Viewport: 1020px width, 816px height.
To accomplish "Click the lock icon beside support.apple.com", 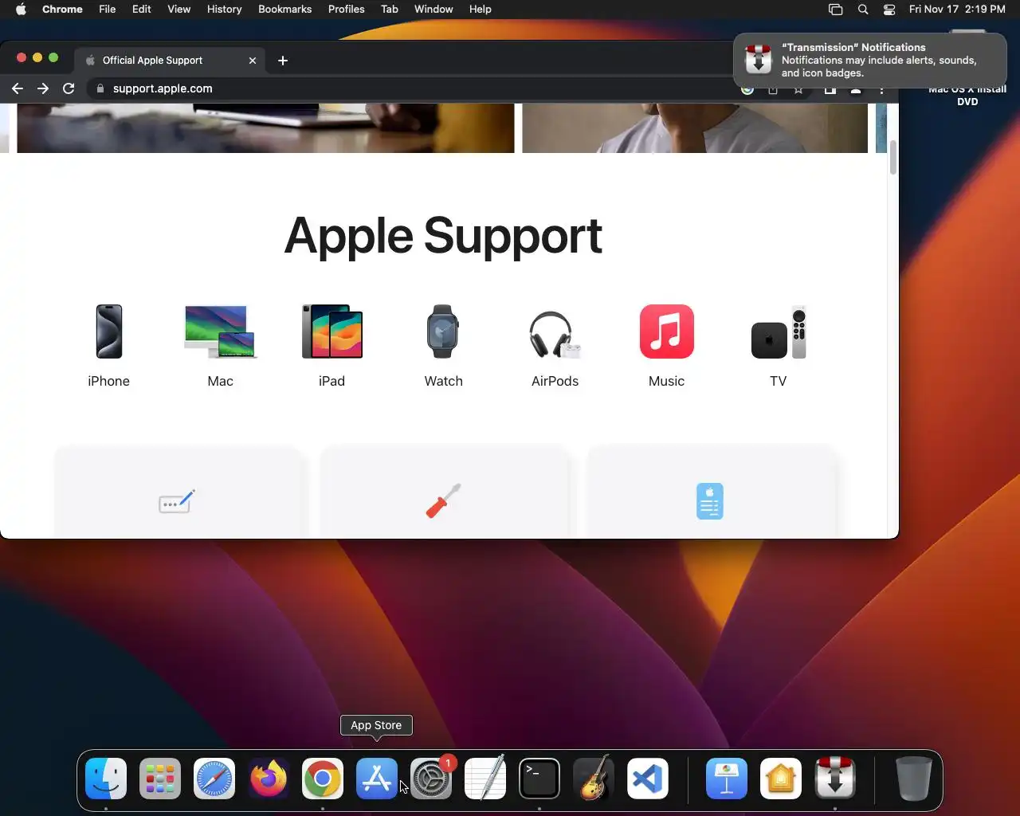I will pos(100,88).
